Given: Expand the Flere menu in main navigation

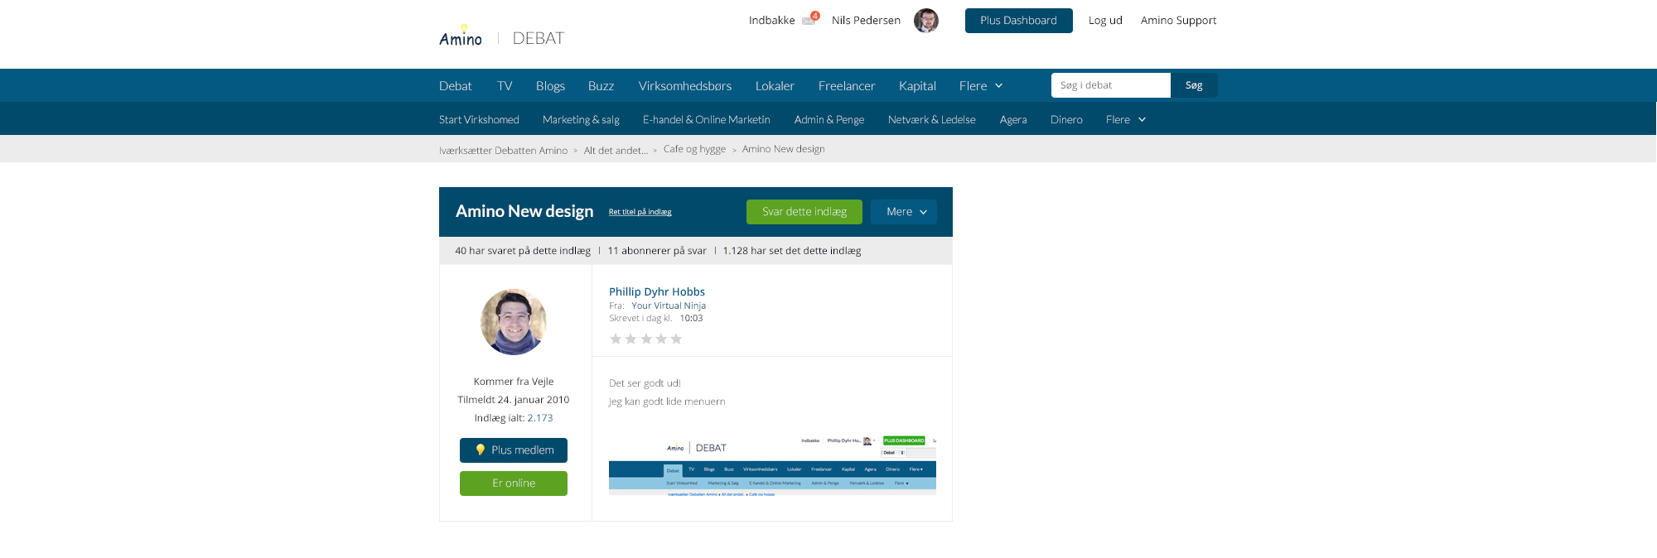Looking at the screenshot, I should pos(981,86).
